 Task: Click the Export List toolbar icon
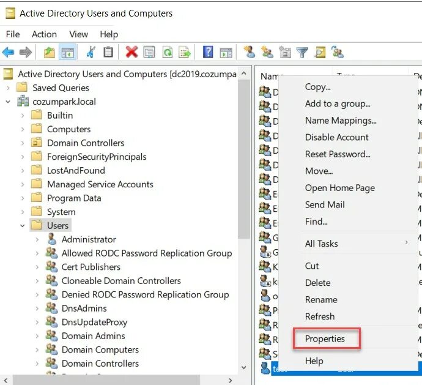click(x=185, y=52)
